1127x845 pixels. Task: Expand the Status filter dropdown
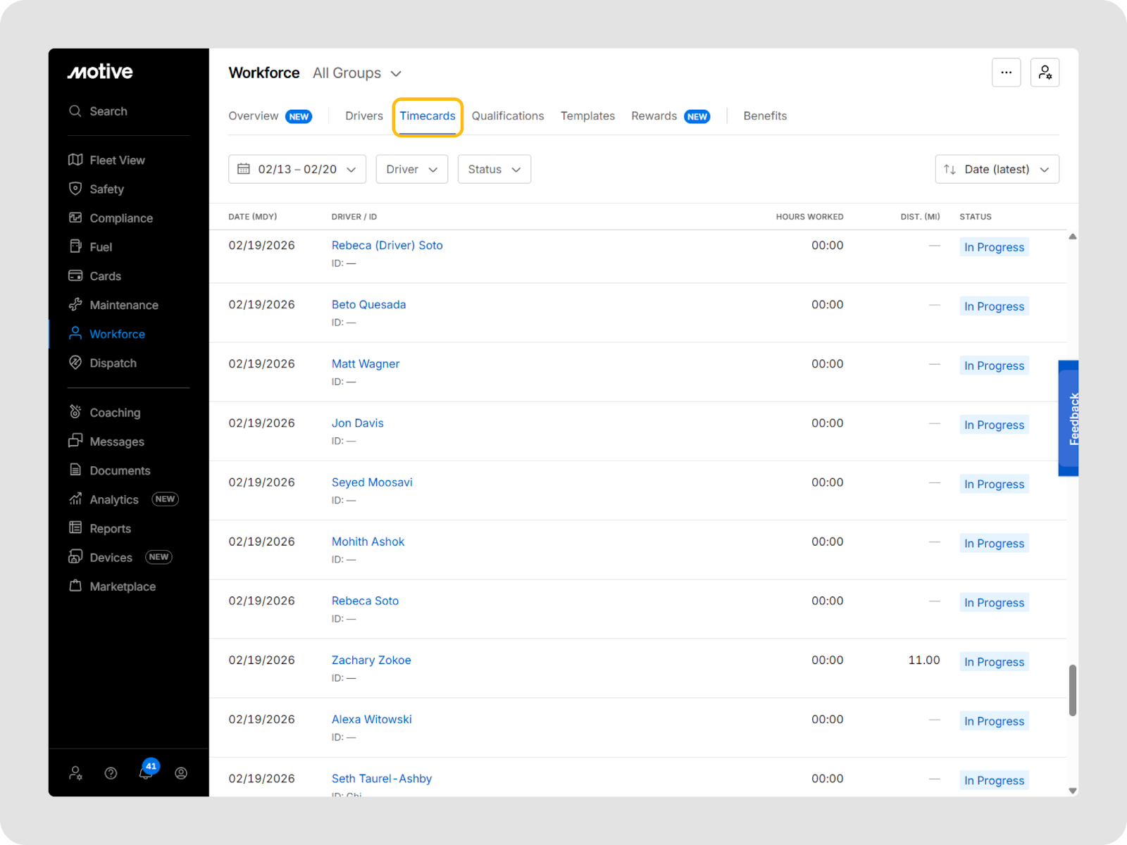tap(494, 170)
